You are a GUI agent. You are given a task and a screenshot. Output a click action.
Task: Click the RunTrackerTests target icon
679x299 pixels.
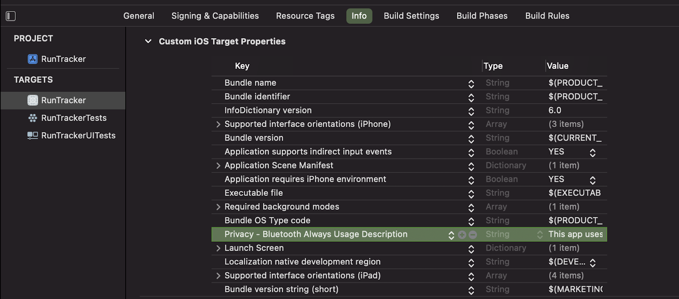click(x=33, y=118)
